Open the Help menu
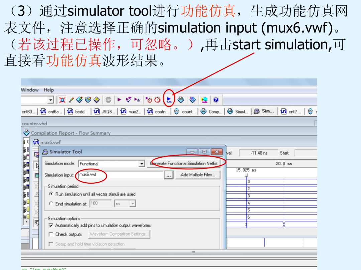 49,90
